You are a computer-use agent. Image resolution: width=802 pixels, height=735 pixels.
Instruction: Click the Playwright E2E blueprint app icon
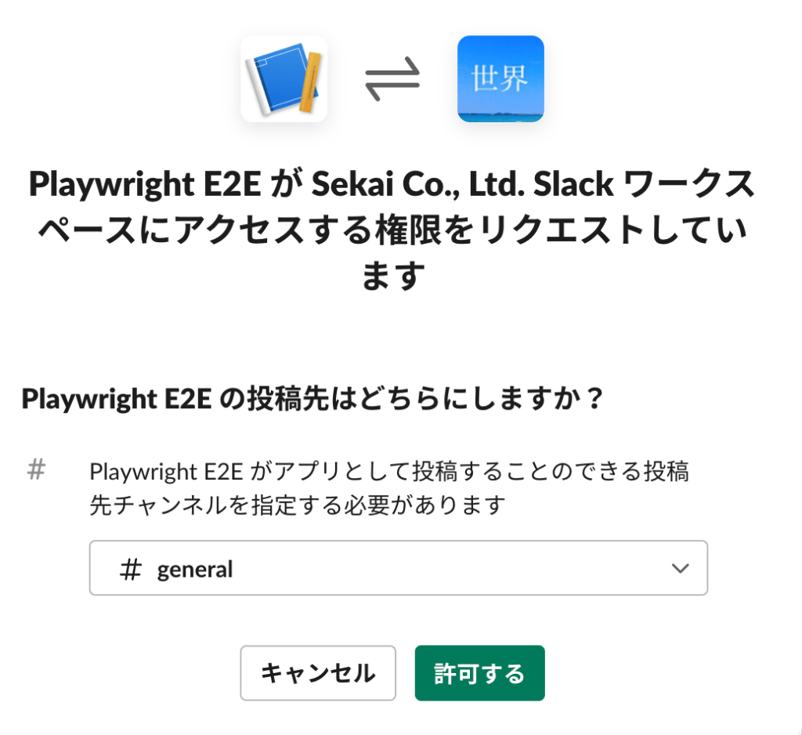pos(284,78)
